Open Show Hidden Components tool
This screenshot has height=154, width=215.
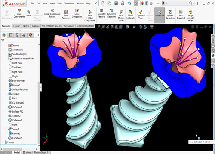pyautogui.click(x=90, y=16)
